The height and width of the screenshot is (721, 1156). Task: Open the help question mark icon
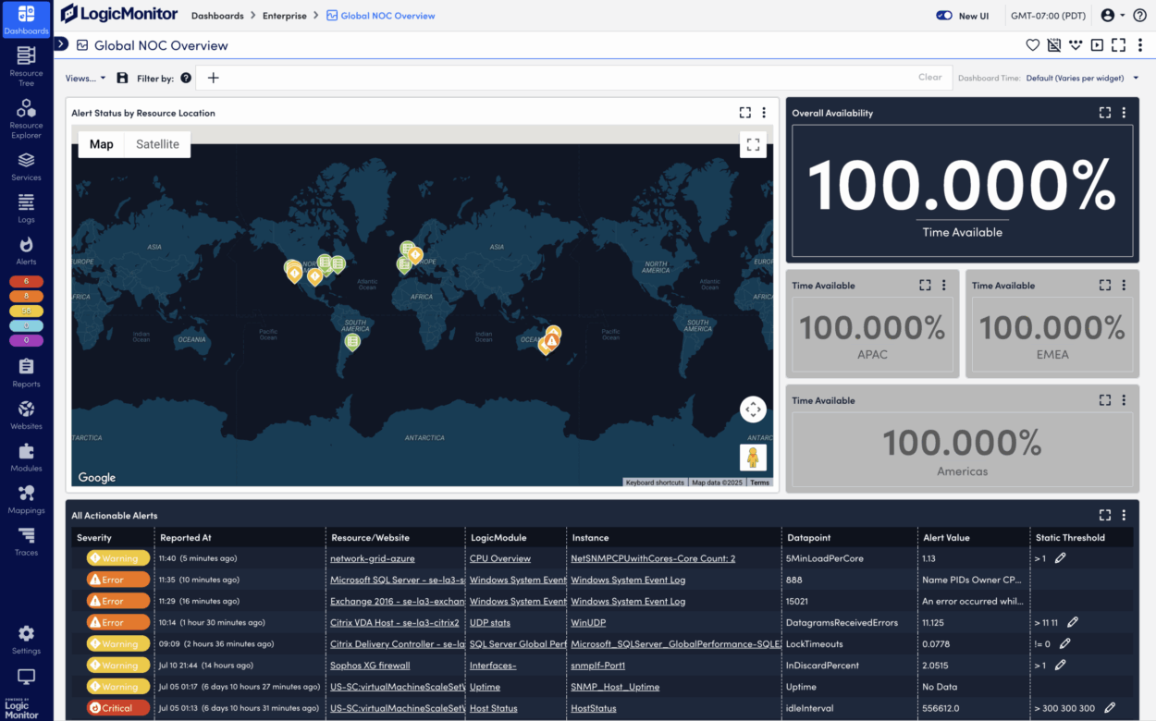tap(1139, 16)
